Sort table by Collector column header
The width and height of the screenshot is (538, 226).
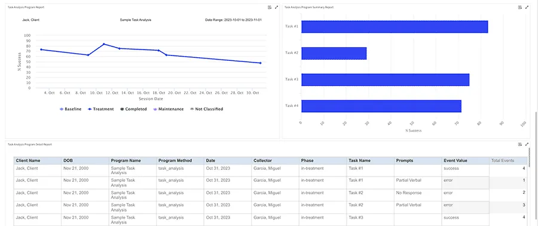point(276,160)
